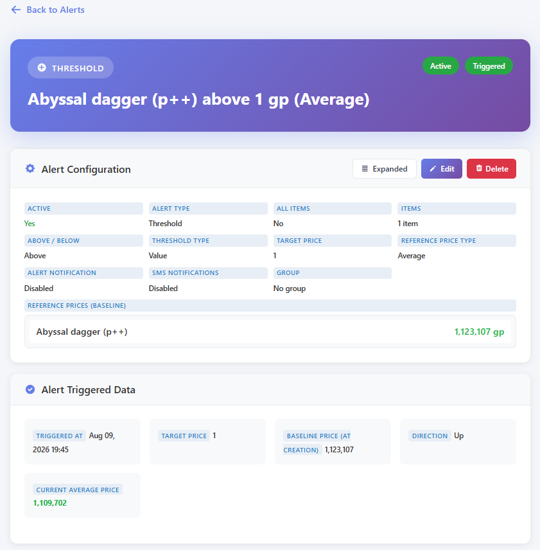Click the plus icon in THRESHOLD badge
This screenshot has width=540, height=550.
pyautogui.click(x=42, y=67)
